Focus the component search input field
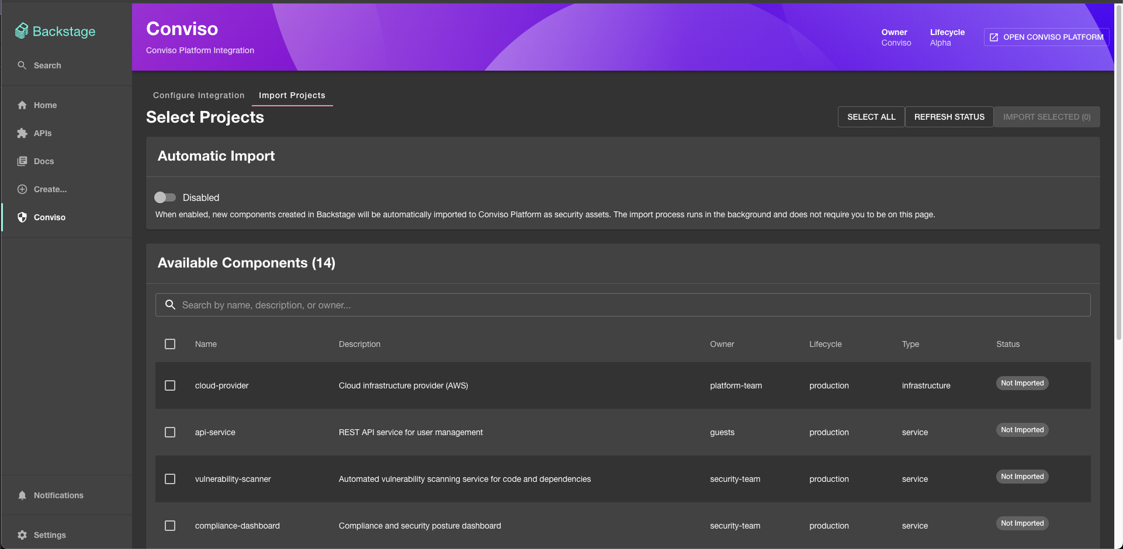Screen dimensions: 1123x549 pos(623,305)
